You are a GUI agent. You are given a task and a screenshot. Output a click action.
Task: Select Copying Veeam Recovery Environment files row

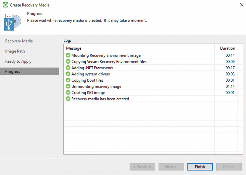[109, 62]
